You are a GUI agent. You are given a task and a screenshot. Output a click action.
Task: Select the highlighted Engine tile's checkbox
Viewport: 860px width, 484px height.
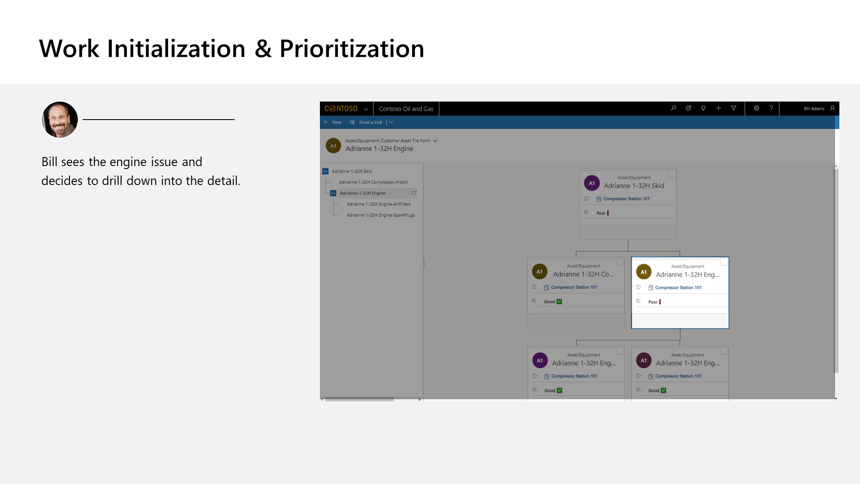(x=724, y=262)
